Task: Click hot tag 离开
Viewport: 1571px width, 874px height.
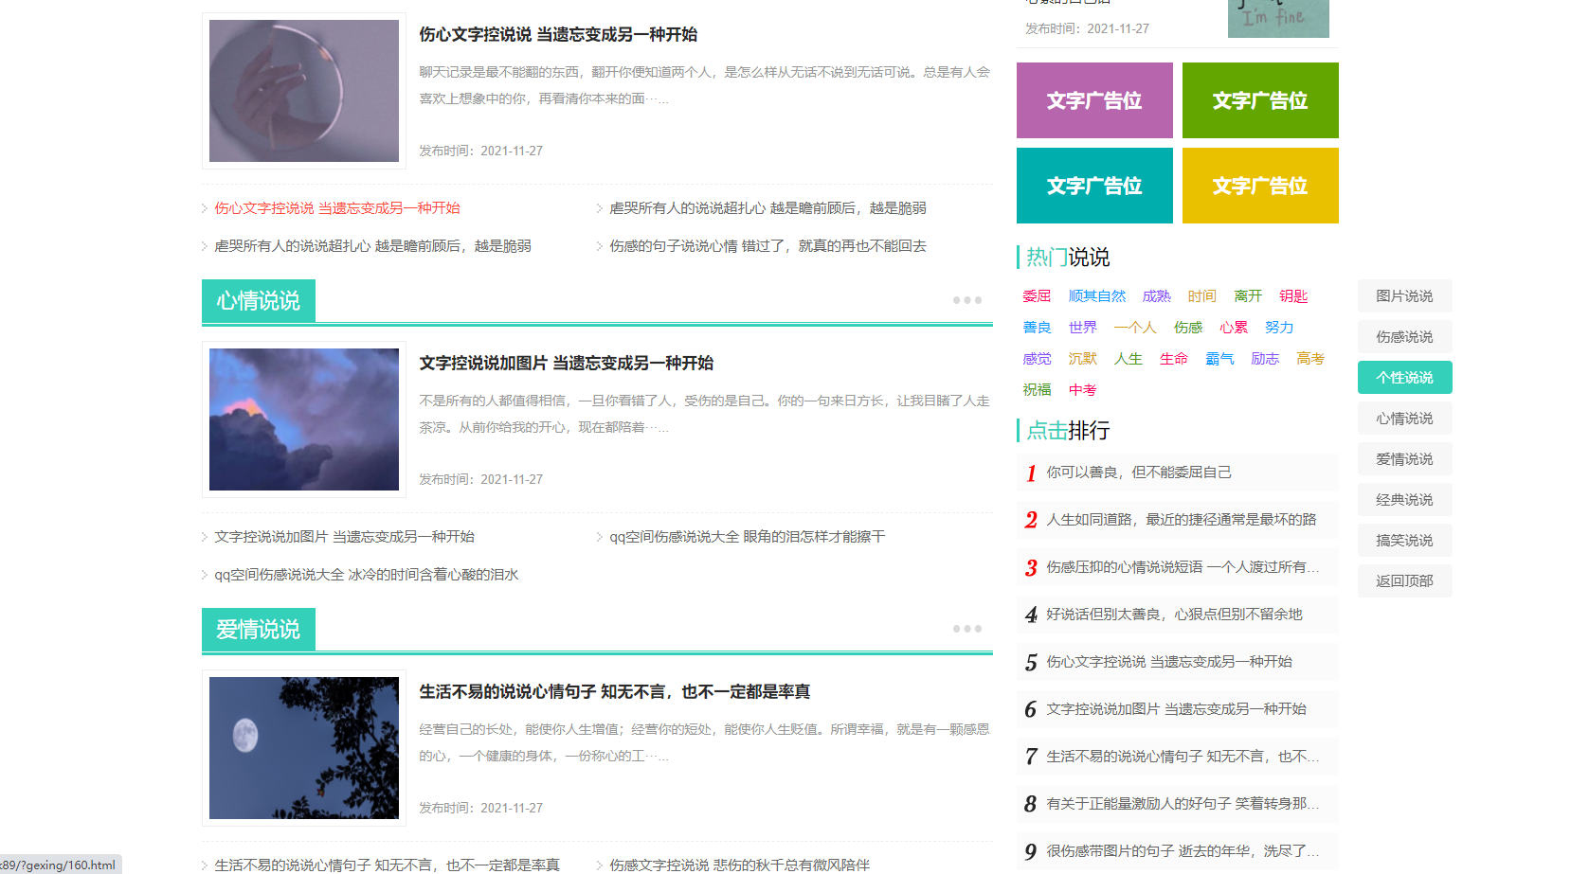Action: pos(1248,295)
